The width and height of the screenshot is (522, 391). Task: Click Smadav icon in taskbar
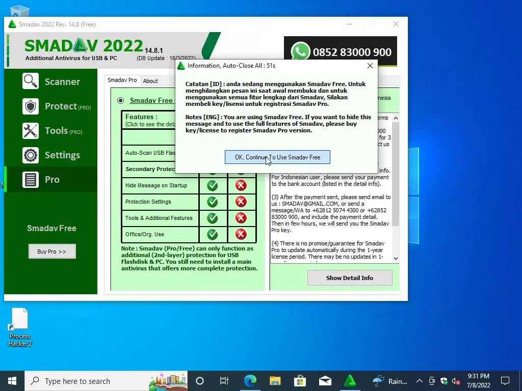[x=350, y=381]
